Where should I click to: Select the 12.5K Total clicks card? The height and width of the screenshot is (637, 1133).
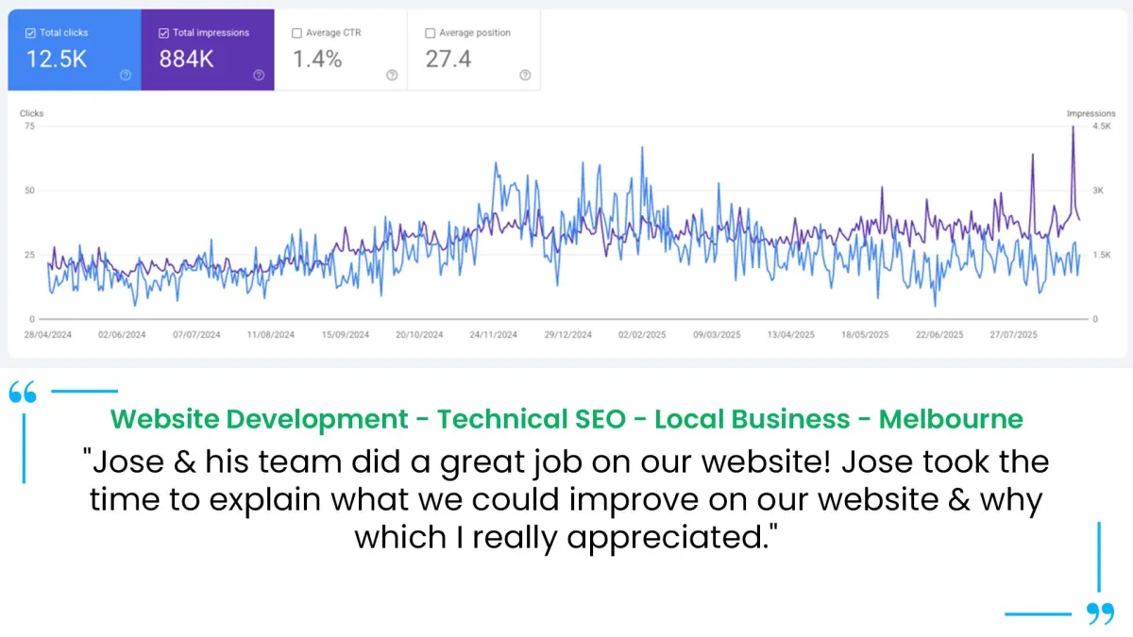tap(75, 50)
